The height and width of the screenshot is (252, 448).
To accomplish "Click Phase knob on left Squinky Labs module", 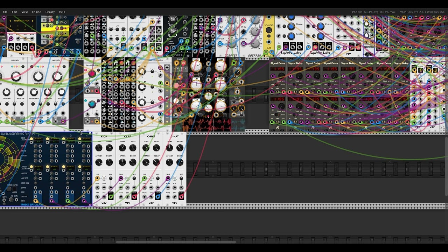I will pos(291,26).
